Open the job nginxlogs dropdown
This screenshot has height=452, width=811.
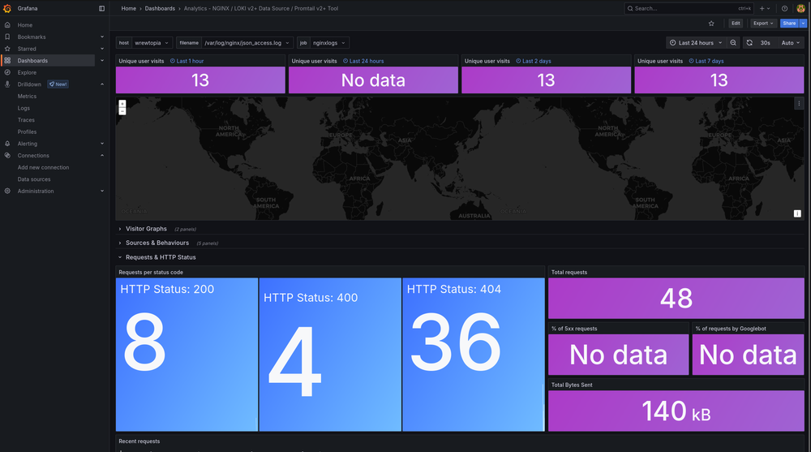point(331,42)
